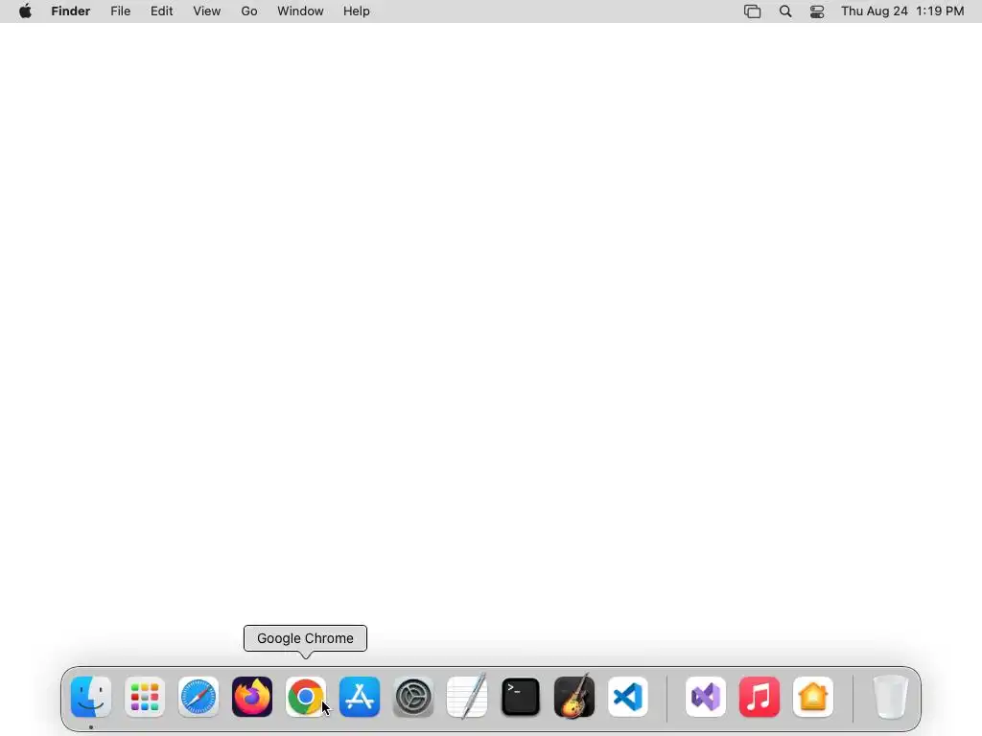Open the Home app icon
The height and width of the screenshot is (736, 982).
point(813,697)
